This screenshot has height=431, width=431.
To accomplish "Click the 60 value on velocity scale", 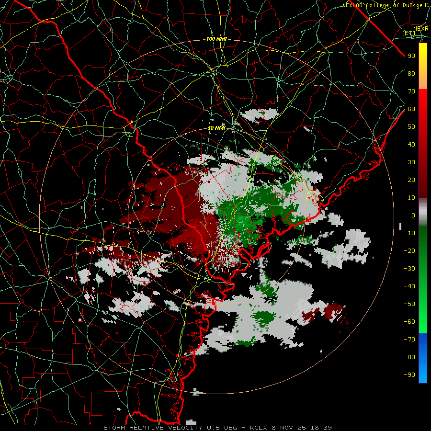I will coord(411,109).
